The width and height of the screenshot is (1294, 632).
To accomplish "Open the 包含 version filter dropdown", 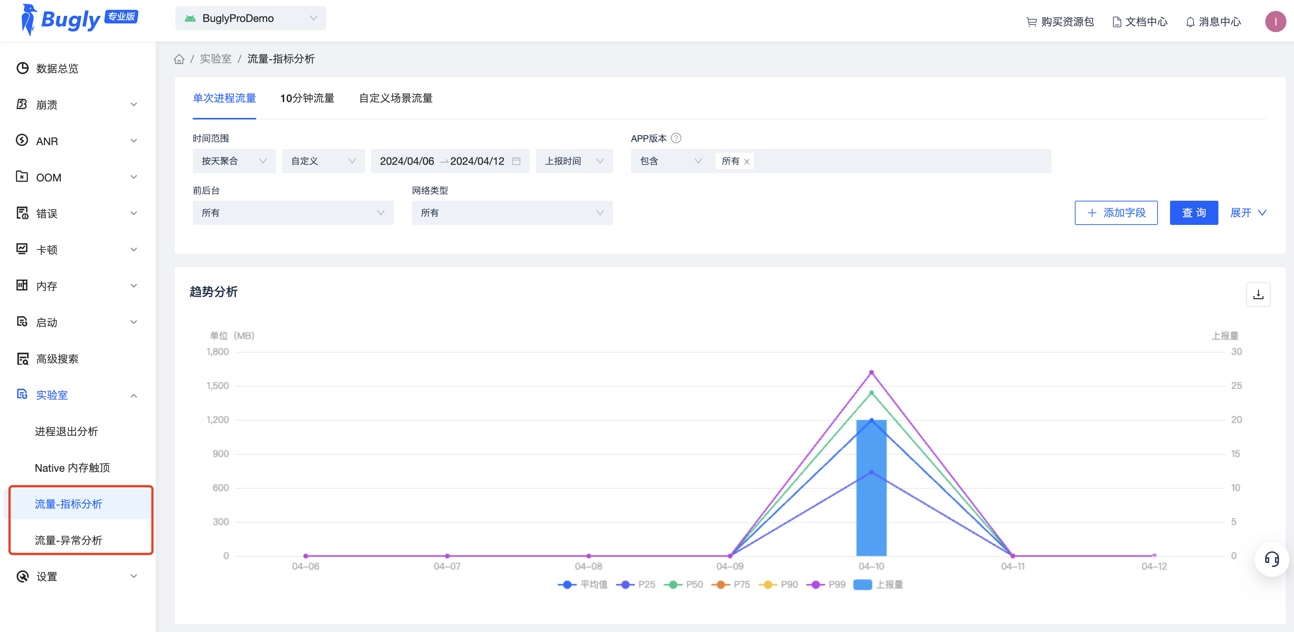I will [x=670, y=161].
